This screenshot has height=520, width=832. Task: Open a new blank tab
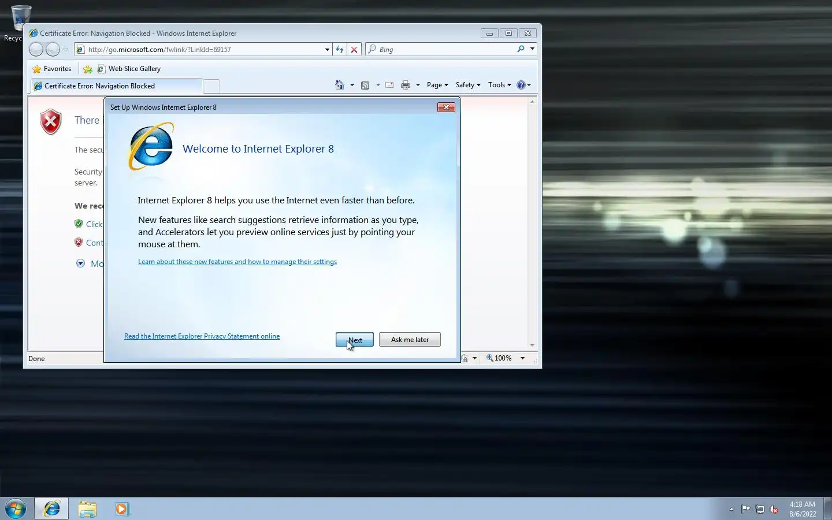(212, 86)
